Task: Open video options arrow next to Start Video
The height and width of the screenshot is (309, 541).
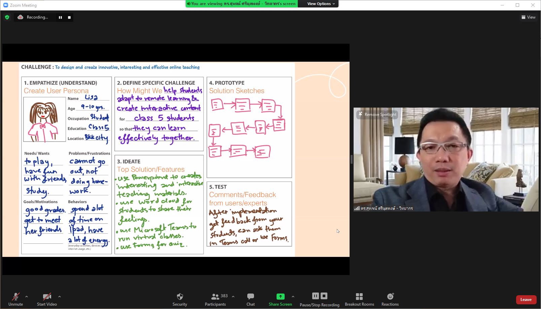Action: [60, 297]
